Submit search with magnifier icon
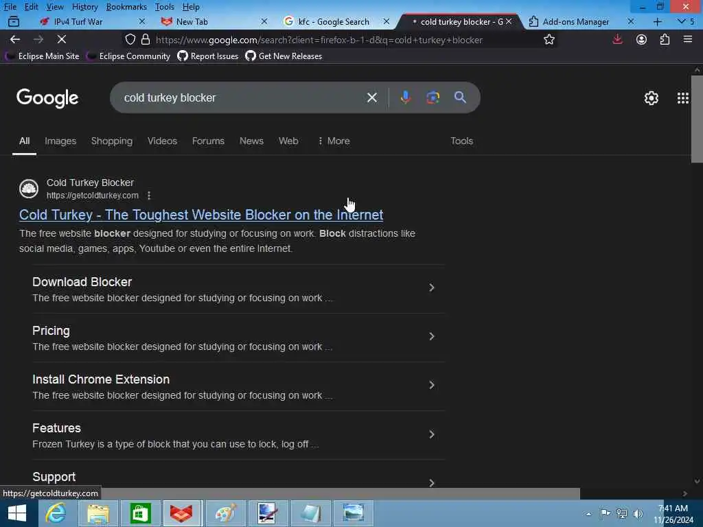 460,97
